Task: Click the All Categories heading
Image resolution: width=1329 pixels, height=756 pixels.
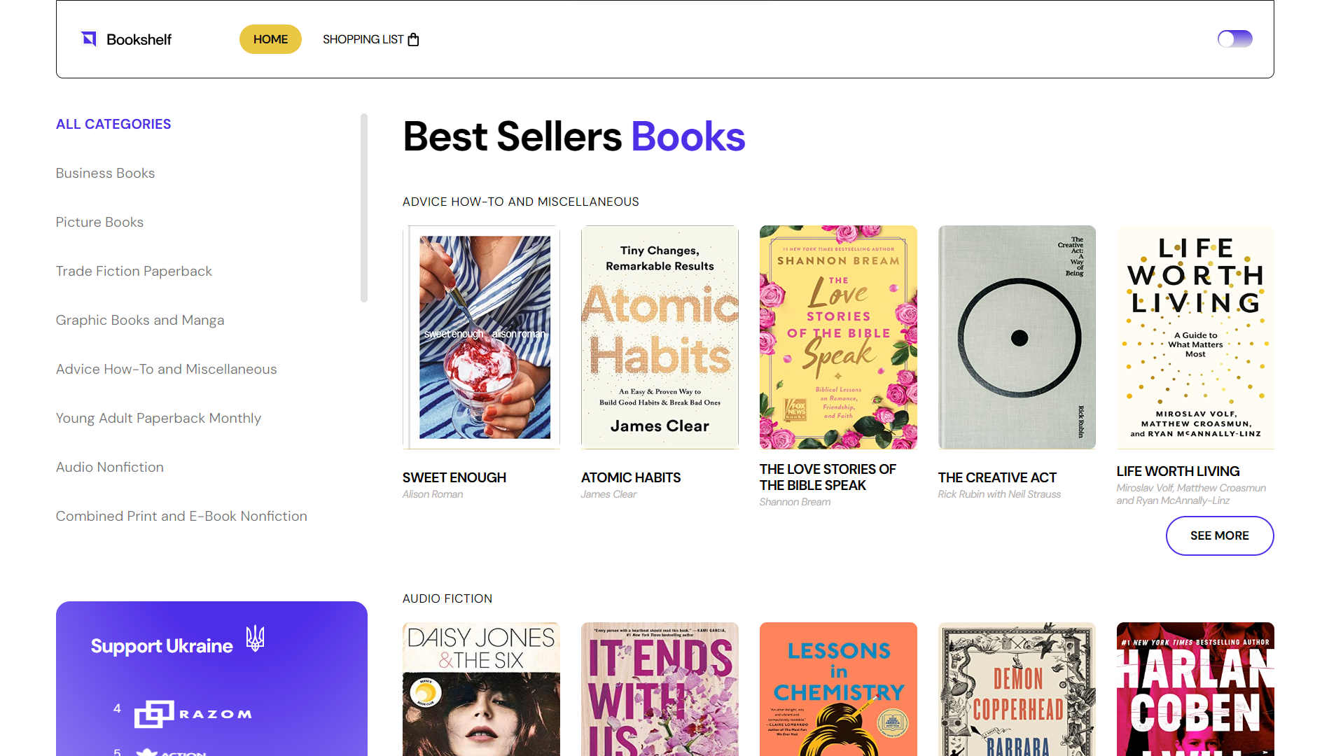Action: (113, 124)
